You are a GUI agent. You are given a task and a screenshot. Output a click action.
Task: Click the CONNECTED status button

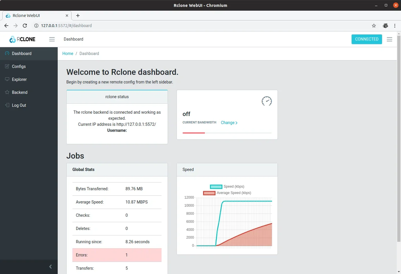point(367,39)
